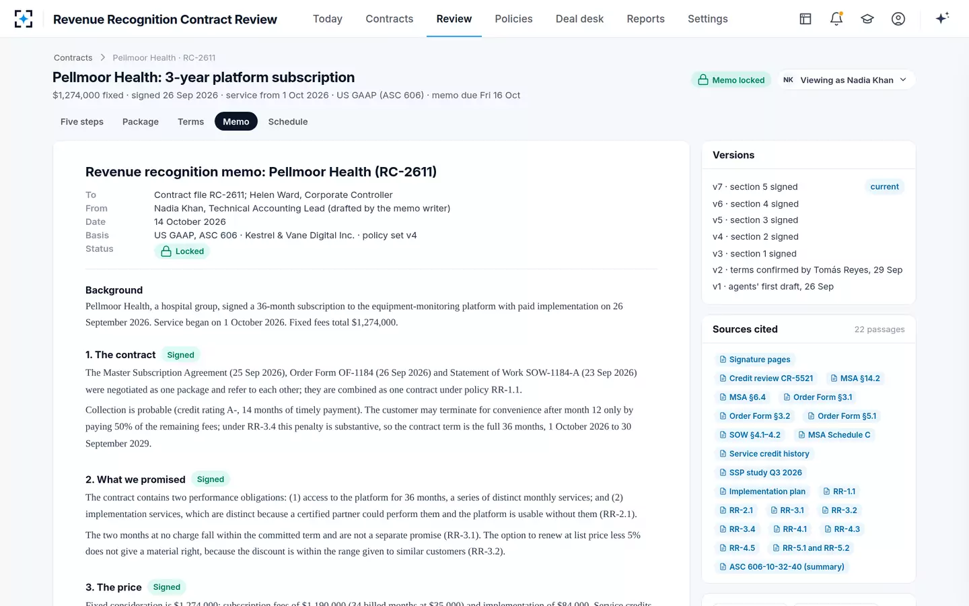
Task: Open the Signature pages source chip
Action: (754, 360)
